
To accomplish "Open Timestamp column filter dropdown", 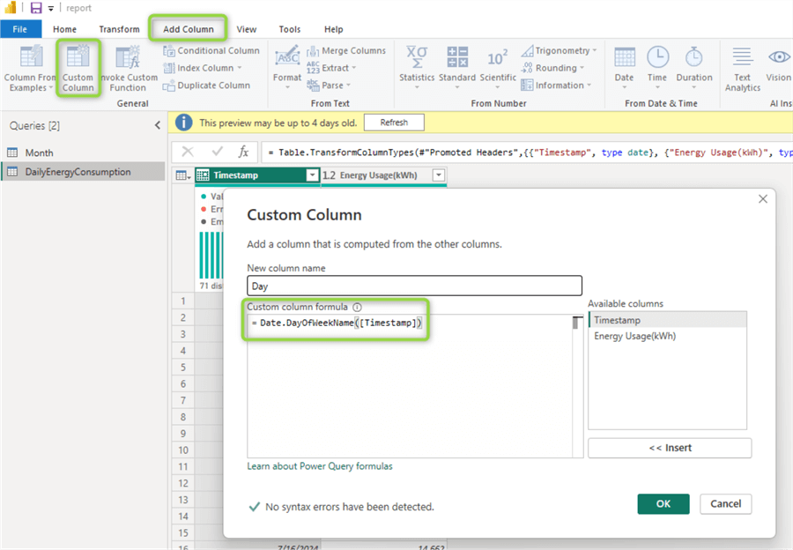I will point(312,175).
